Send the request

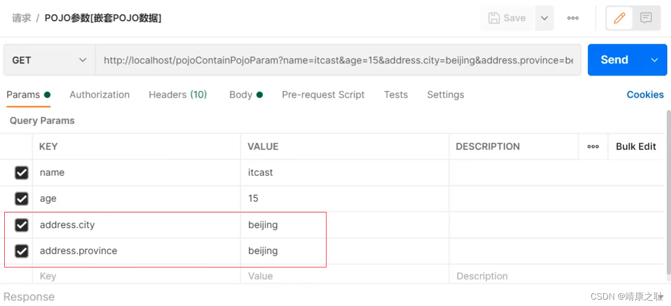click(614, 60)
